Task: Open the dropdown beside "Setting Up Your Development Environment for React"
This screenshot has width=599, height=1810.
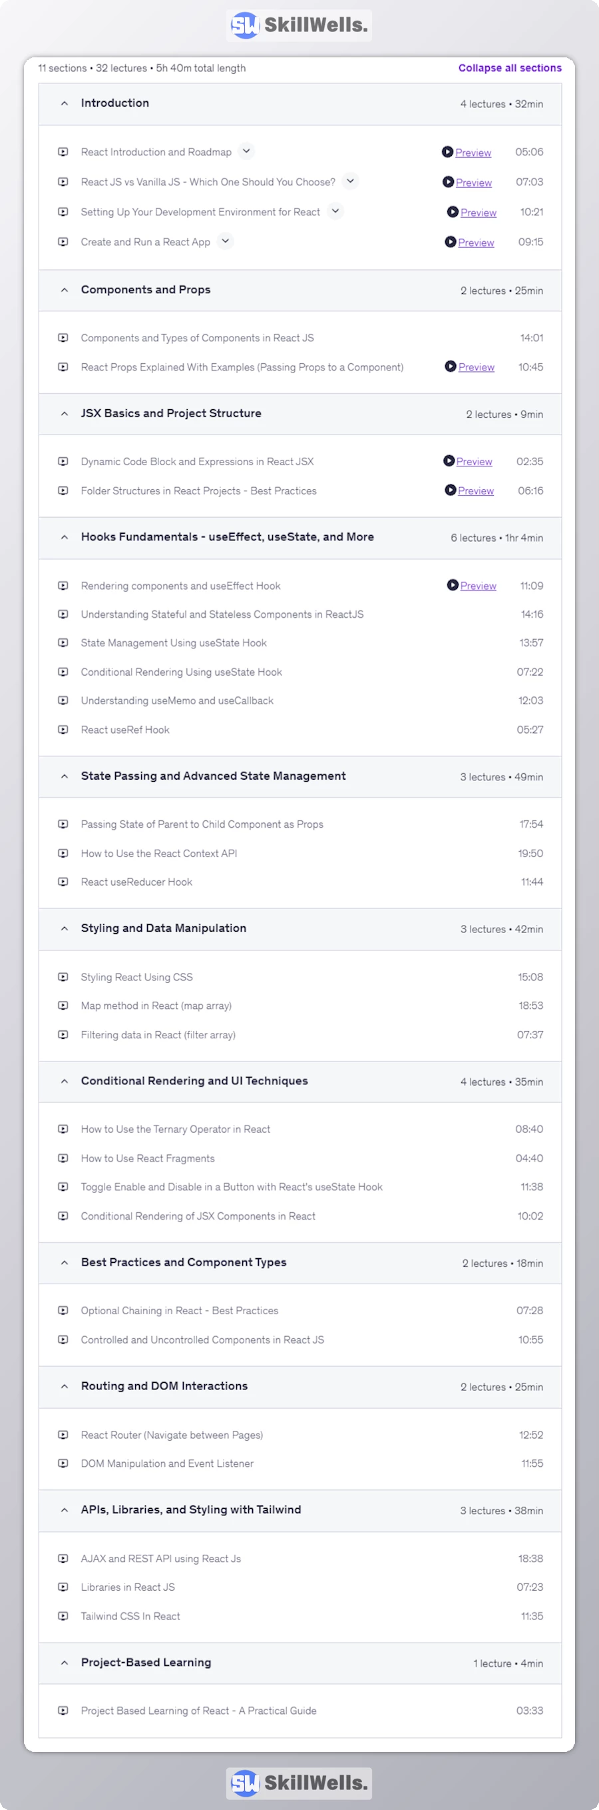Action: click(335, 211)
